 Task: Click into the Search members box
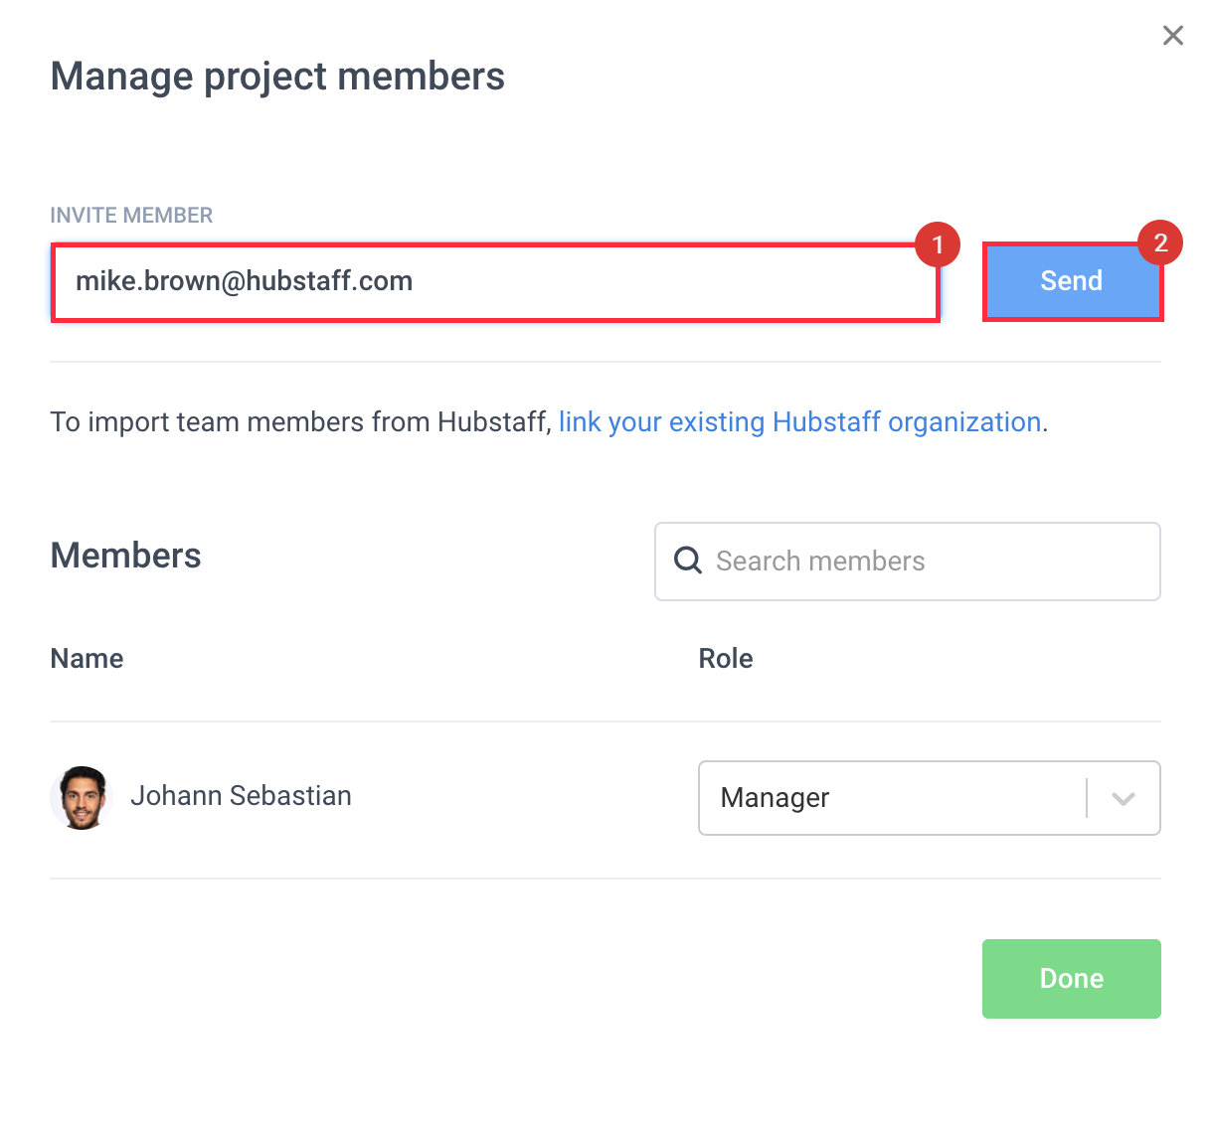point(907,561)
